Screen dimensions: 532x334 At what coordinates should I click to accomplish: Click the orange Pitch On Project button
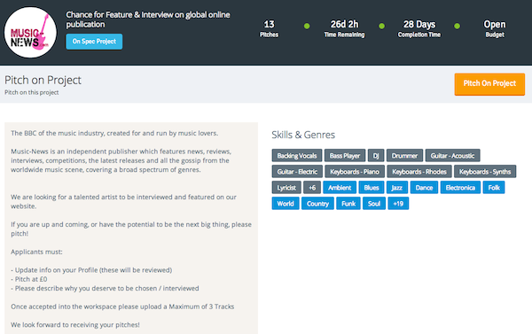489,84
